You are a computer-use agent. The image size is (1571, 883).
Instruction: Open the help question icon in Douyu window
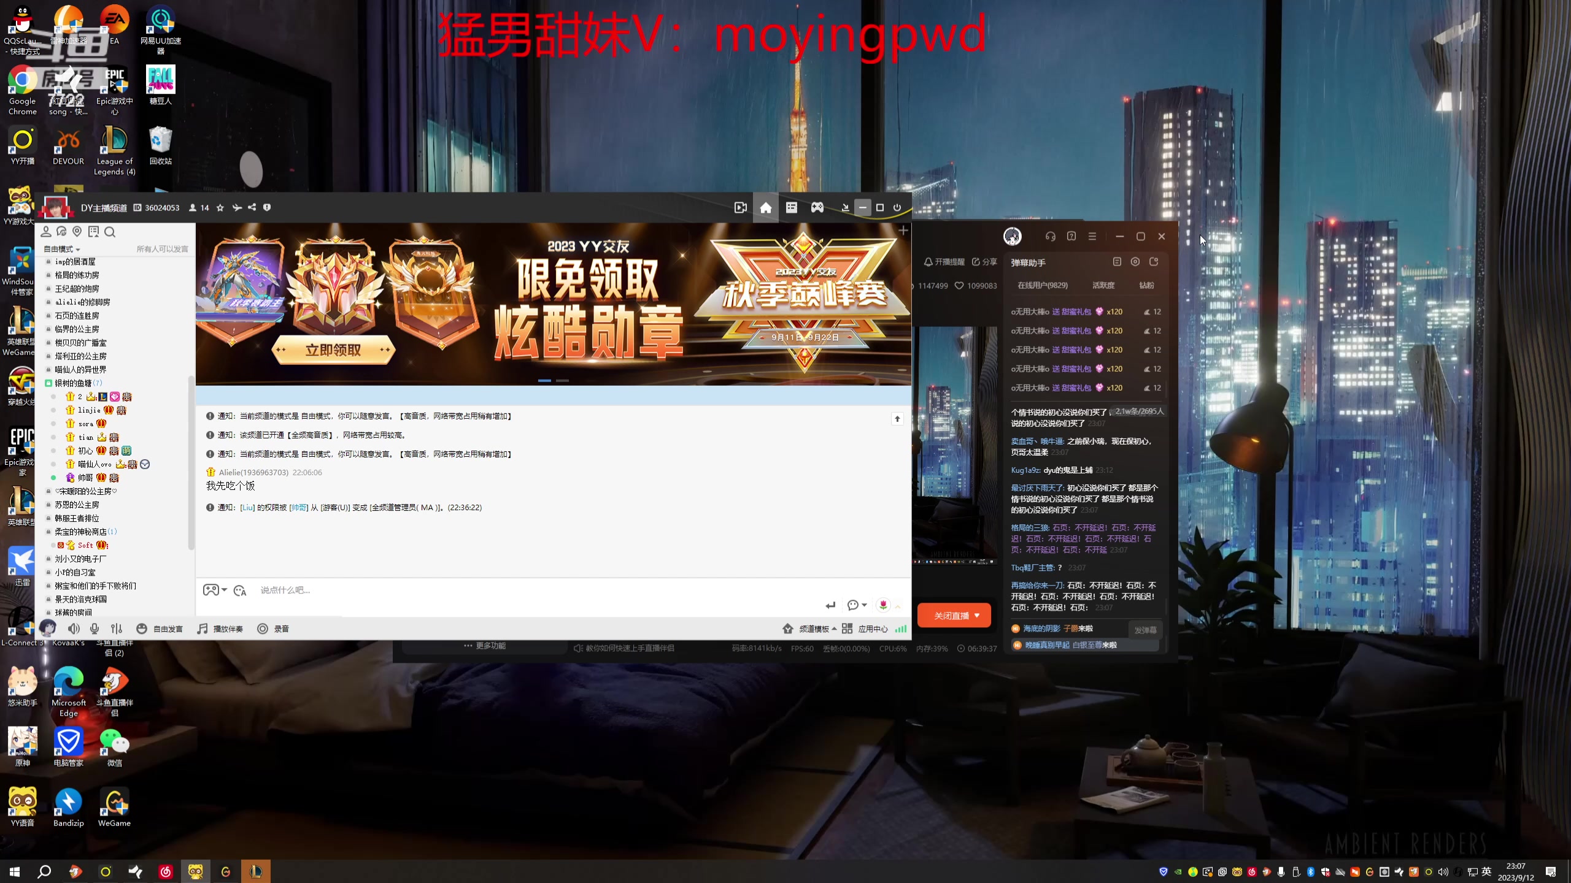coord(1071,237)
